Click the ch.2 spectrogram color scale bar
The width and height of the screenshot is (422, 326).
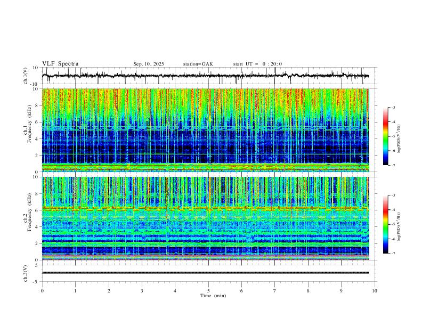pyautogui.click(x=386, y=224)
